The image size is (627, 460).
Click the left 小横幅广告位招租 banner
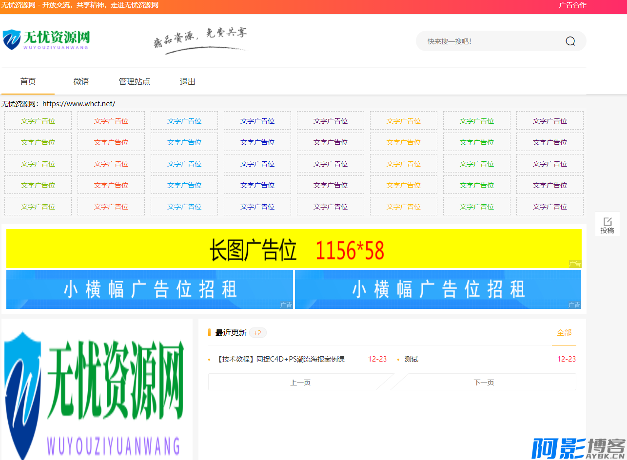click(x=150, y=289)
